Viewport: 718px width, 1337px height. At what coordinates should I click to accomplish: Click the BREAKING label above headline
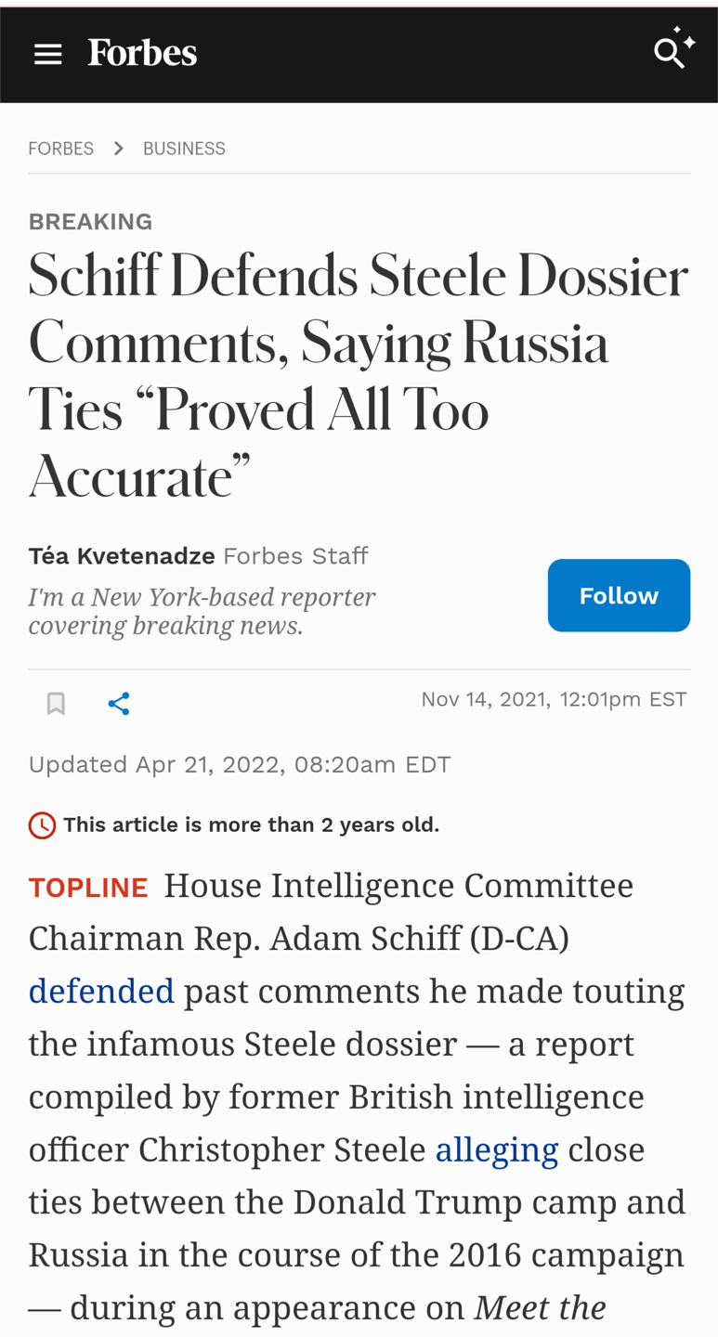(90, 222)
